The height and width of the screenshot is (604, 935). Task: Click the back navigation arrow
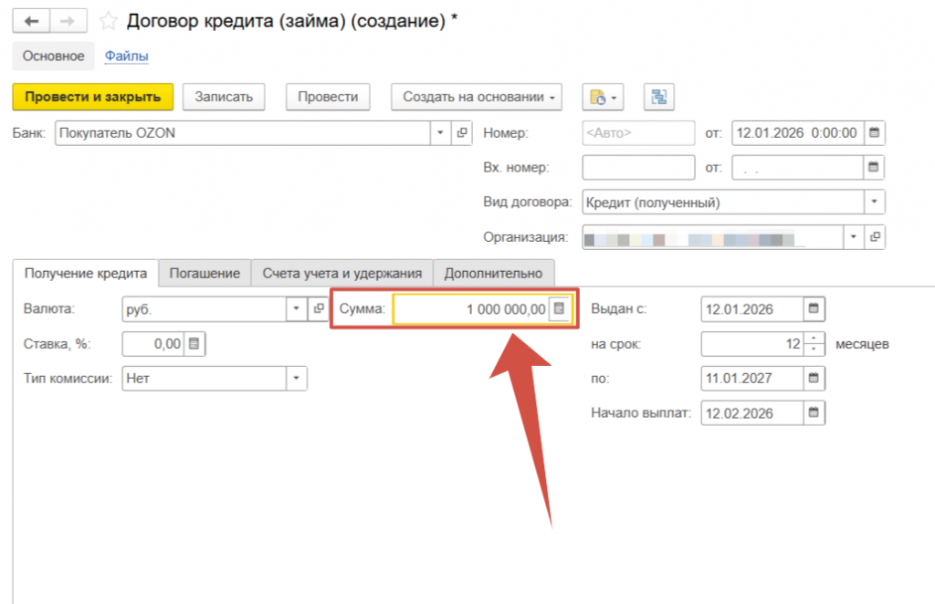pos(31,21)
